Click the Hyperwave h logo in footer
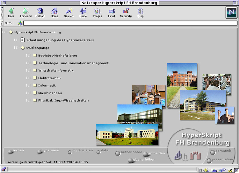 (185, 157)
